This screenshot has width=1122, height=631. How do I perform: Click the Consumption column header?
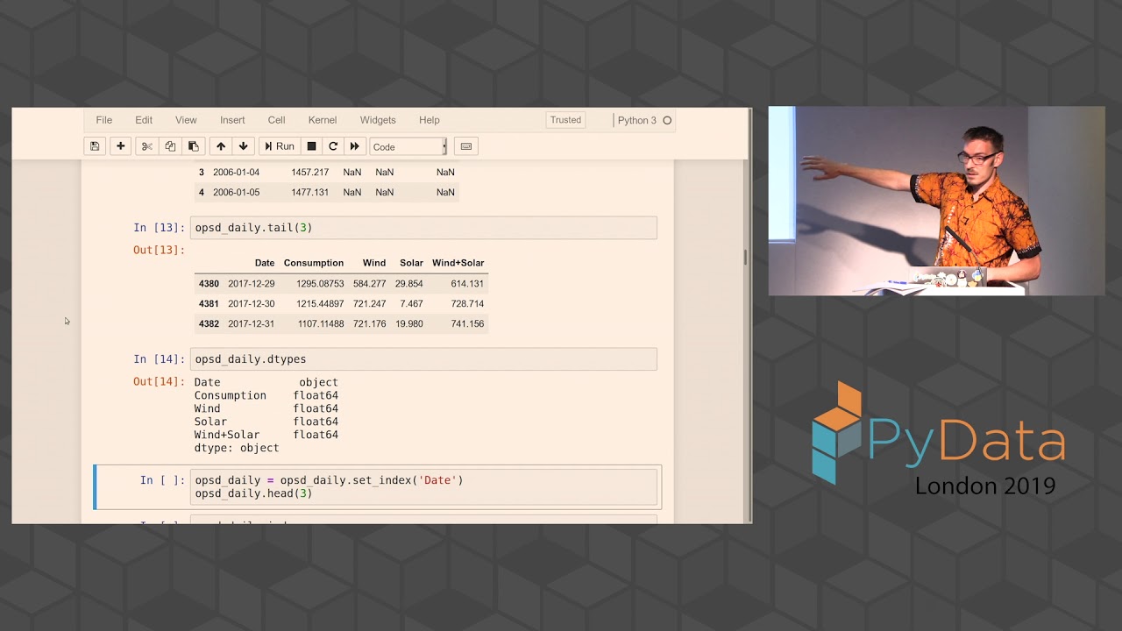coord(314,263)
